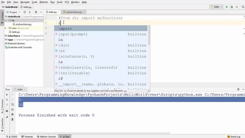Image resolution: width=245 pixels, height=138 pixels.
Task: Toggle soft-wrap icon in Run panel
Action: coord(13,105)
